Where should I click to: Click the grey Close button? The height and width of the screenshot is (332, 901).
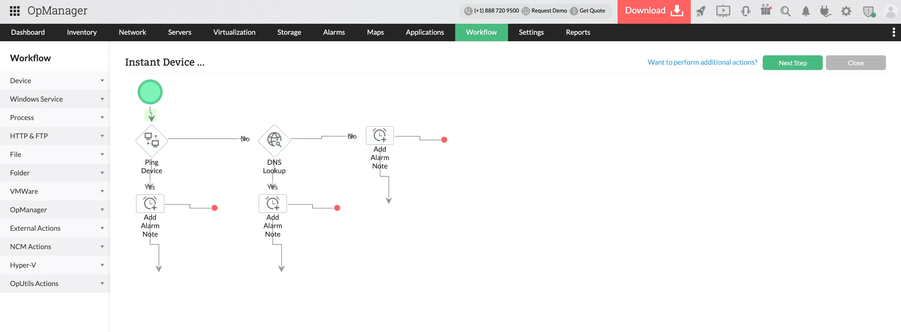point(856,63)
